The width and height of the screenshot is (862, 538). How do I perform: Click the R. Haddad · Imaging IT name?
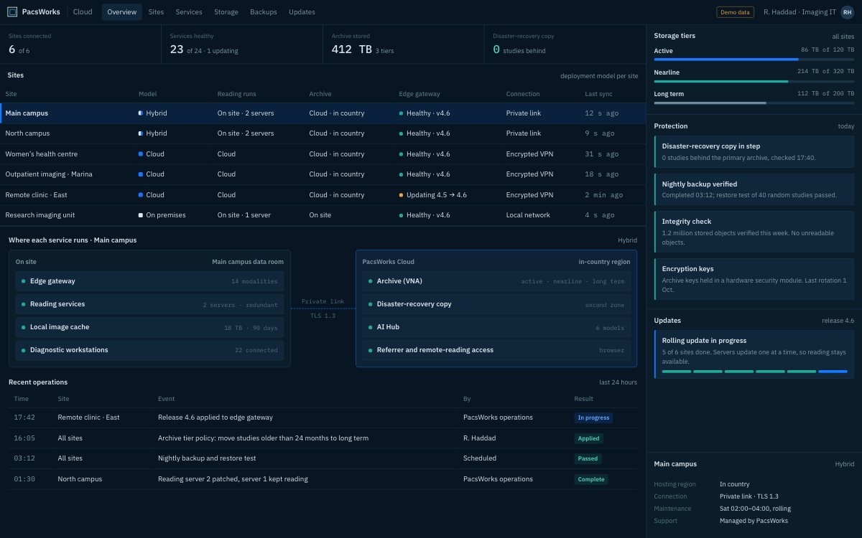point(800,12)
